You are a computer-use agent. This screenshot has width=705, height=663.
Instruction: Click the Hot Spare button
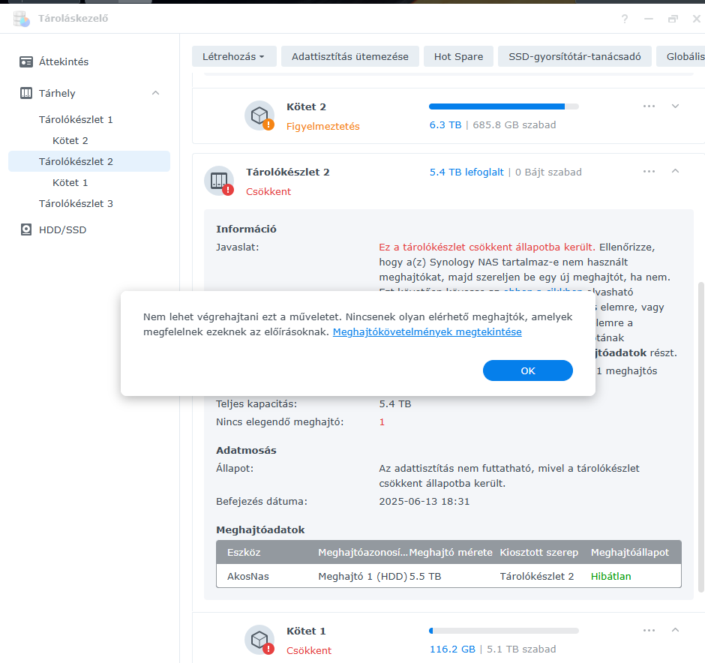point(458,56)
